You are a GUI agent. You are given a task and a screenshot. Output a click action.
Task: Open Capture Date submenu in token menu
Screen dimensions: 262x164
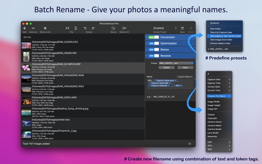pyautogui.click(x=219, y=79)
